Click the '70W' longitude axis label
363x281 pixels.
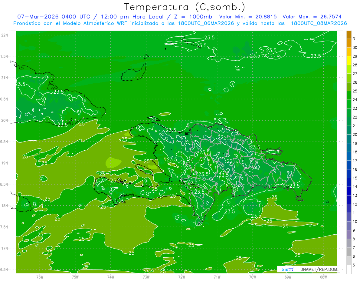point(252,277)
